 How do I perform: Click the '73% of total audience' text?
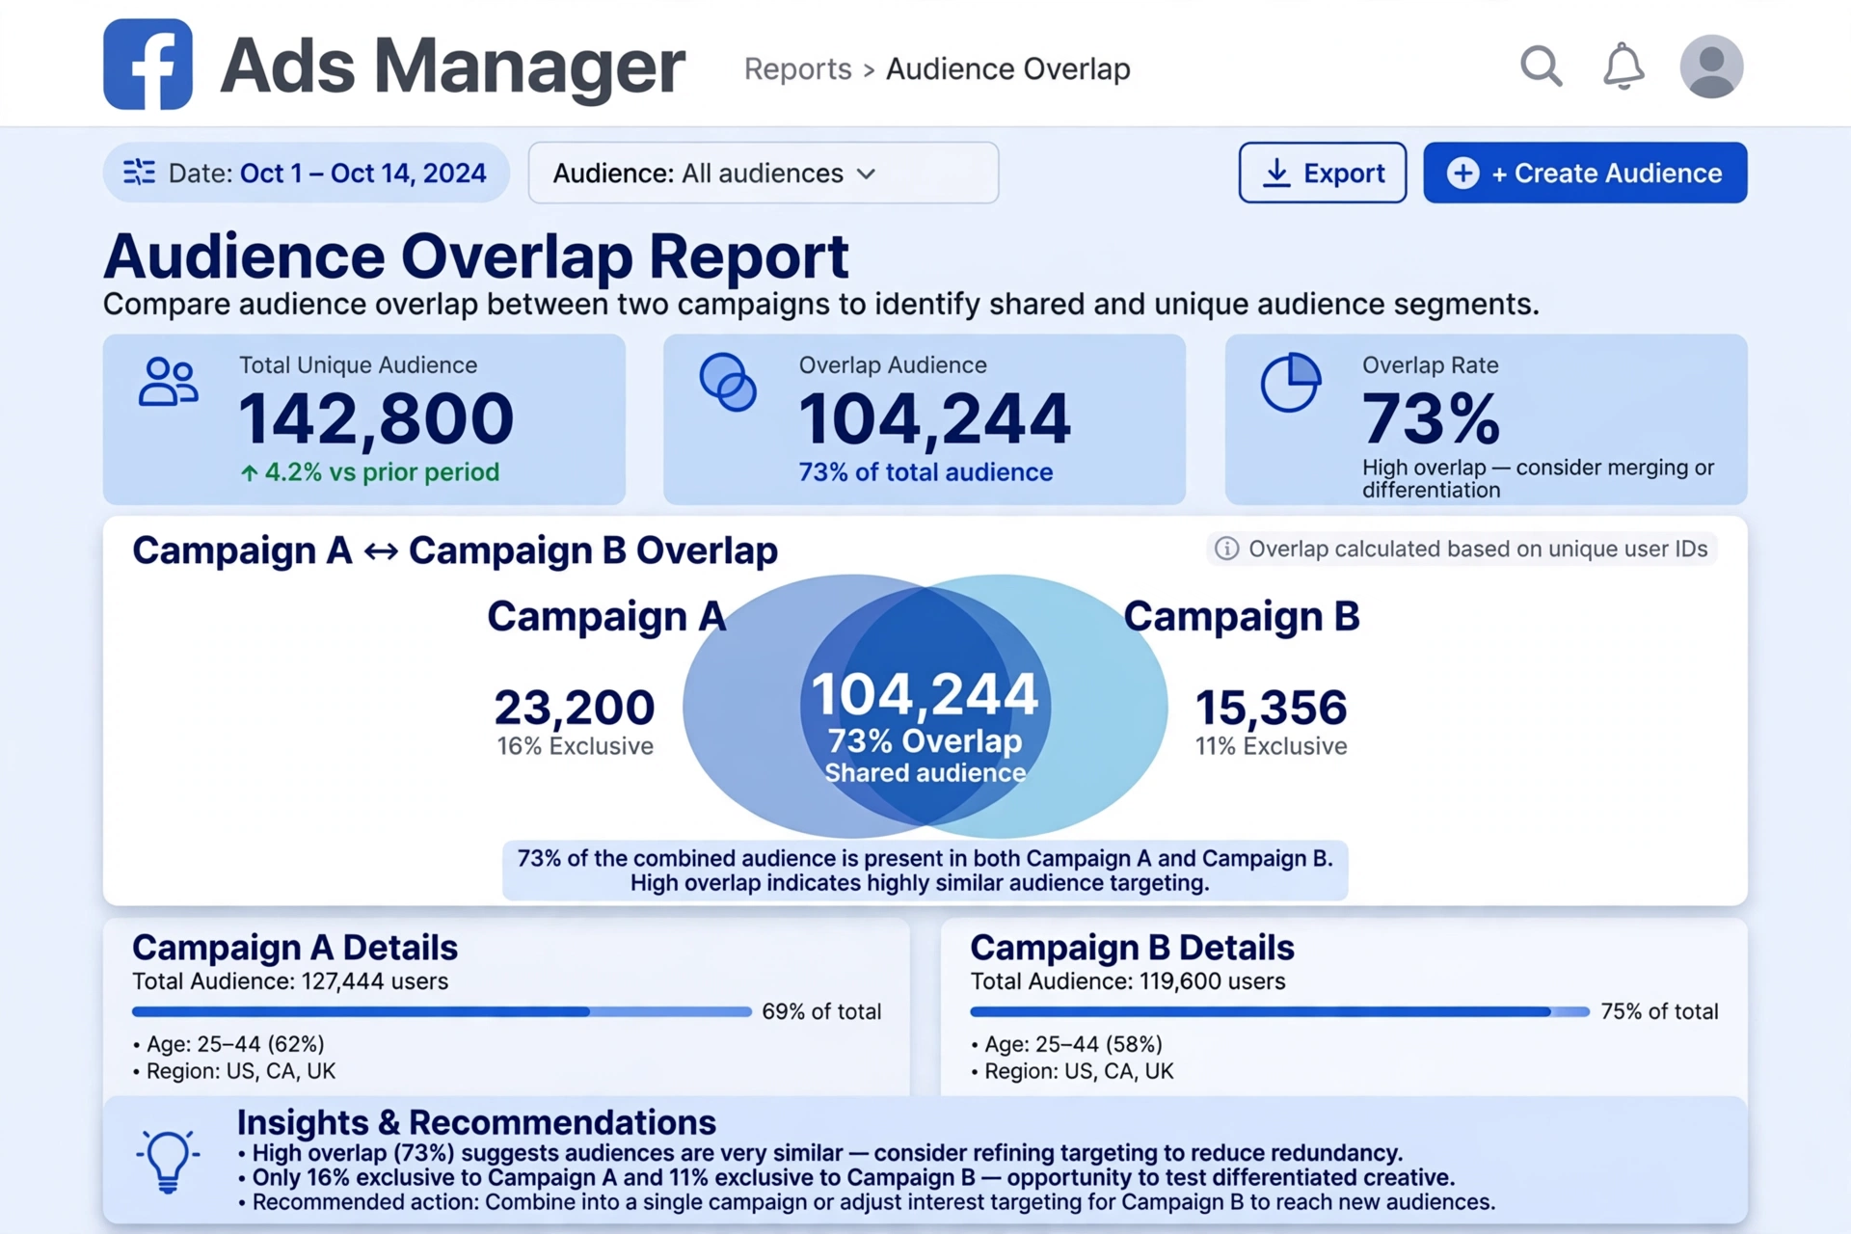coord(925,472)
